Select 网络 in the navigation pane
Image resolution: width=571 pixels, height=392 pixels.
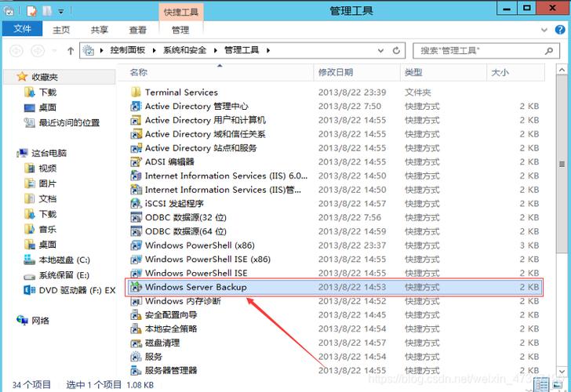pyautogui.click(x=40, y=321)
